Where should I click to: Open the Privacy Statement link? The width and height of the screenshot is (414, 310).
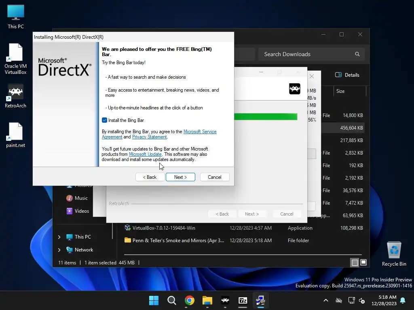point(150,137)
